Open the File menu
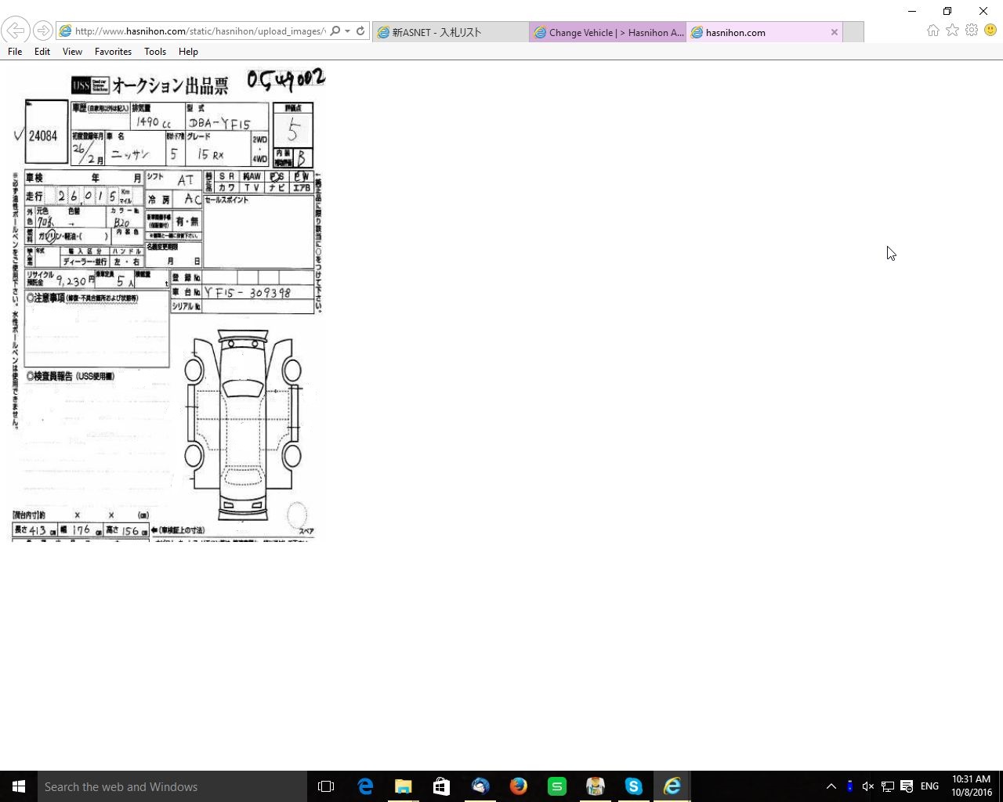1003x802 pixels. click(x=15, y=52)
